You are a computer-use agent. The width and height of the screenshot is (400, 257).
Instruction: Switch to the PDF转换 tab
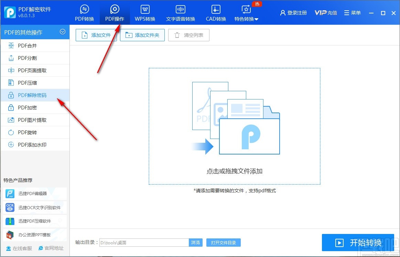(84, 12)
